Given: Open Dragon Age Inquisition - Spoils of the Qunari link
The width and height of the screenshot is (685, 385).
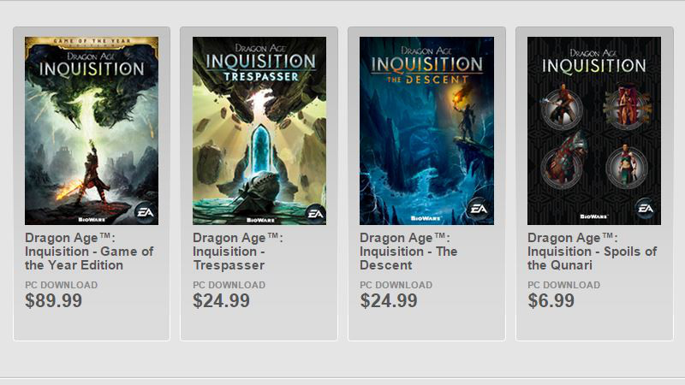Looking at the screenshot, I should pos(592,252).
